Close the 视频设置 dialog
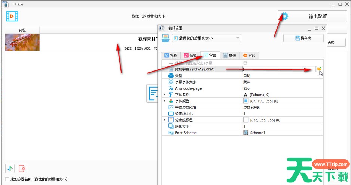 tap(323, 28)
